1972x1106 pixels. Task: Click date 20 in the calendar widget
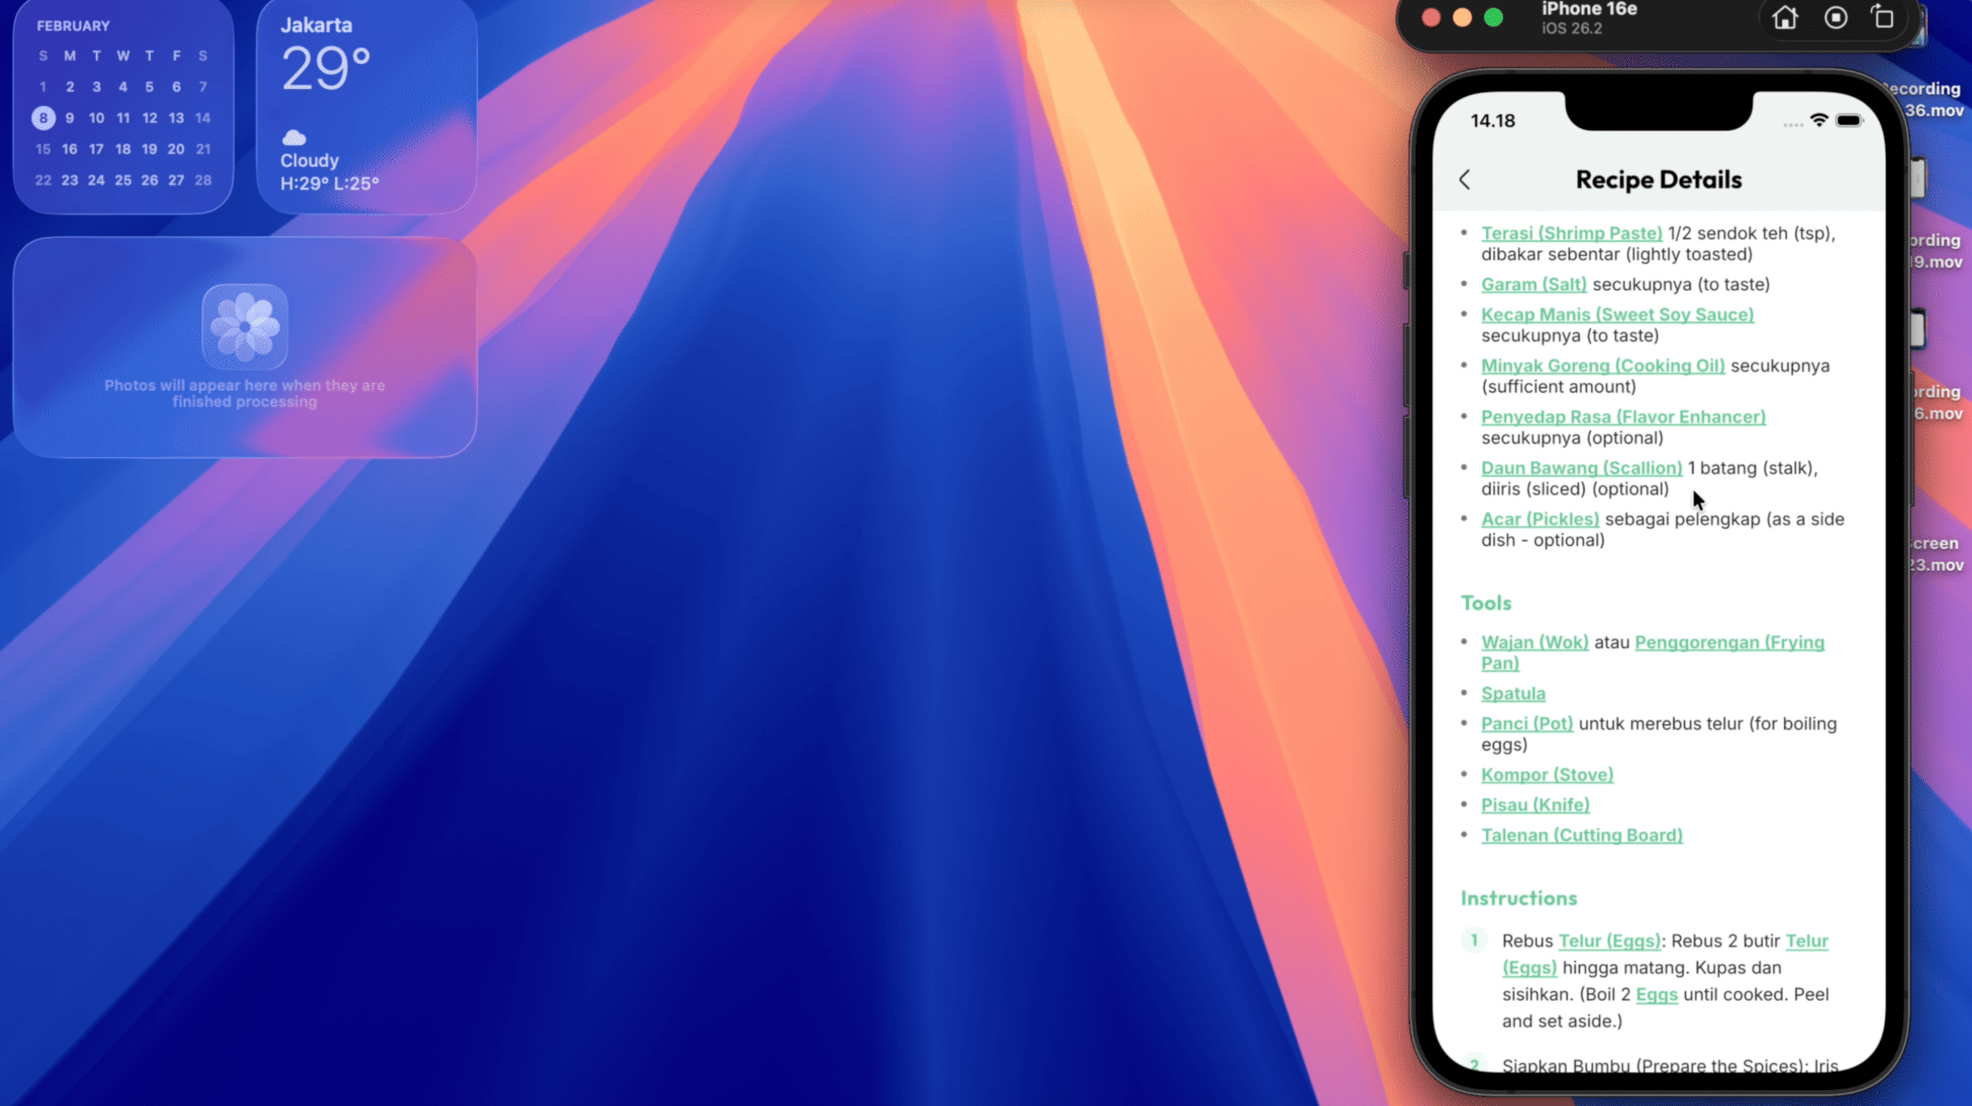[x=176, y=150]
